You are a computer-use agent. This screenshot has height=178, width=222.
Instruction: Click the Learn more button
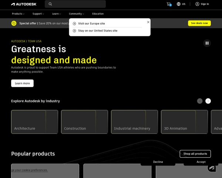pos(22,83)
